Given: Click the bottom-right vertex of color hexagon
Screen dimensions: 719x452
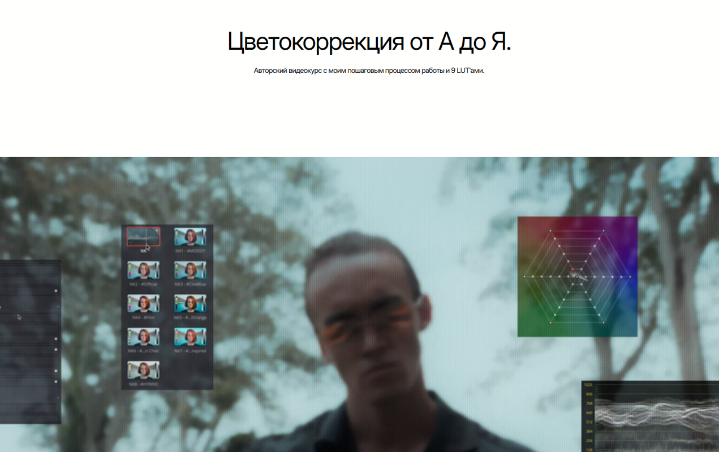Looking at the screenshot, I should click(x=604, y=323).
